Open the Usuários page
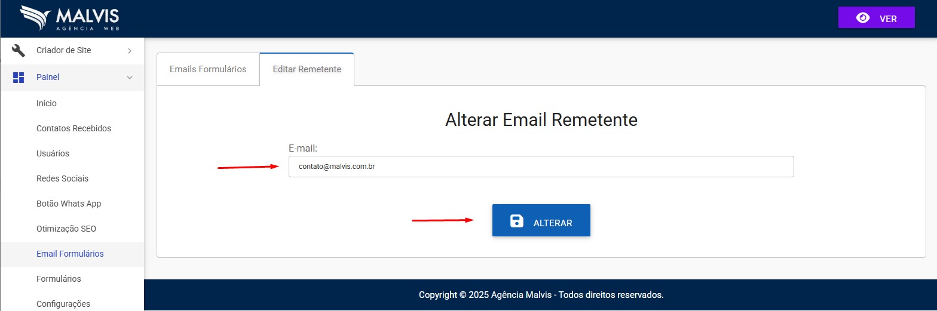This screenshot has height=311, width=937. [53, 153]
